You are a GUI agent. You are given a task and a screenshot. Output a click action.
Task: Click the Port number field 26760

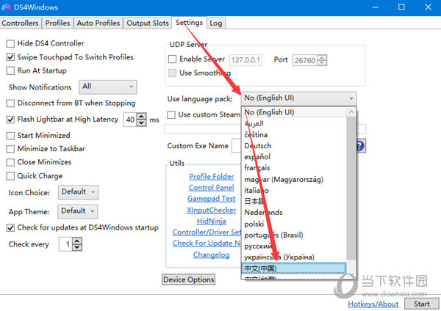pyautogui.click(x=306, y=60)
